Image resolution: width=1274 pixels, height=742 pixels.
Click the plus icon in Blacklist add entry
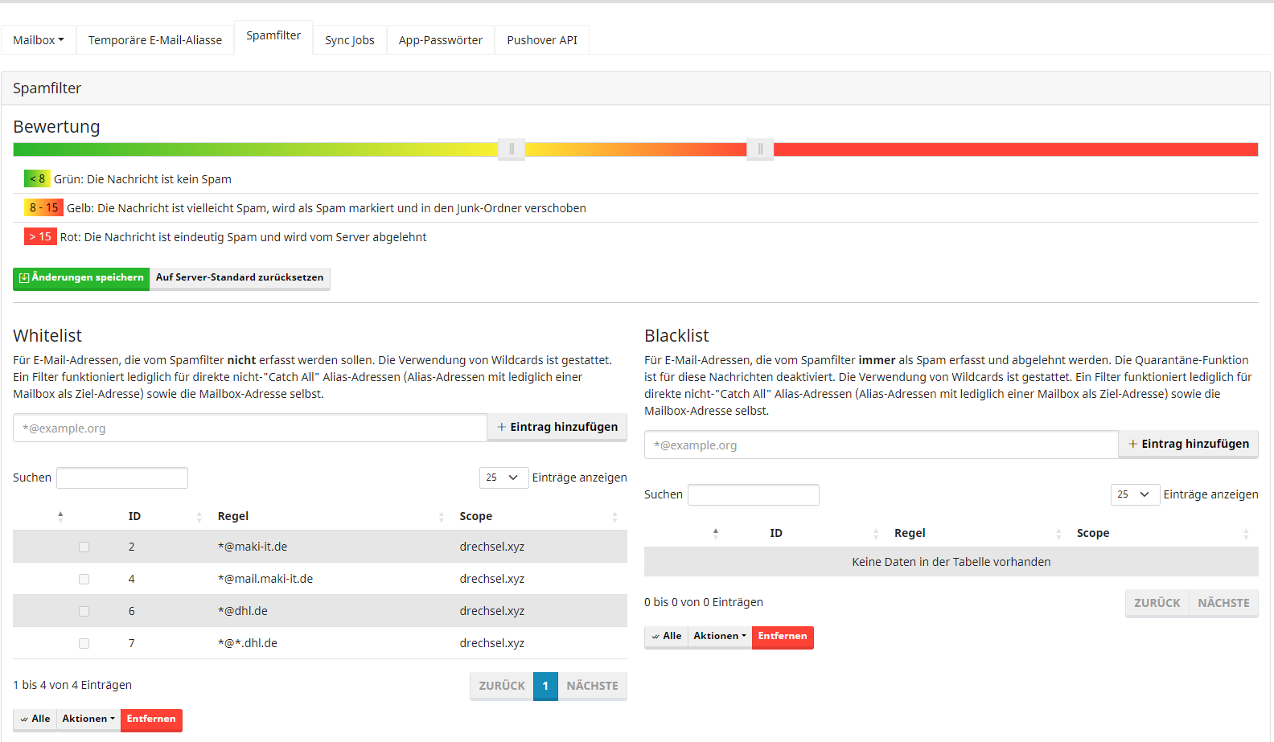(x=1132, y=444)
